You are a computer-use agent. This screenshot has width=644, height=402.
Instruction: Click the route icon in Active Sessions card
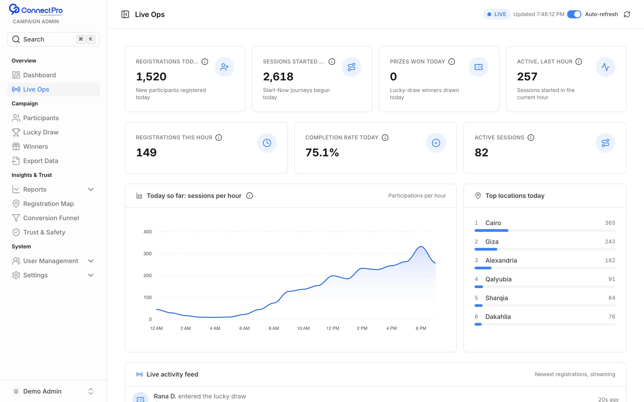pyautogui.click(x=605, y=143)
